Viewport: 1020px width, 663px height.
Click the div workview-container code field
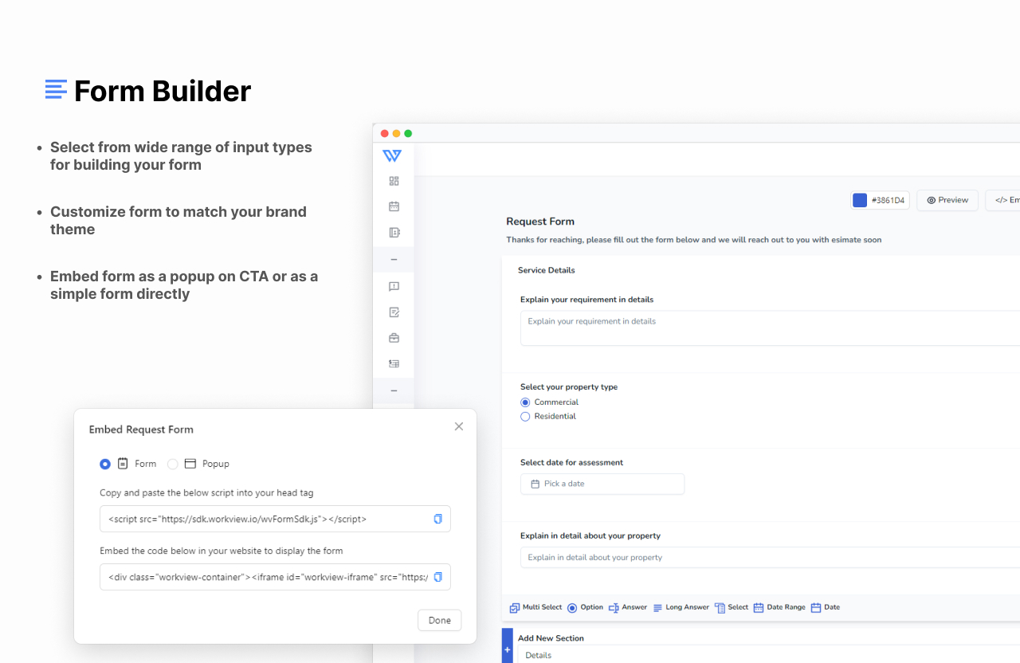(275, 577)
